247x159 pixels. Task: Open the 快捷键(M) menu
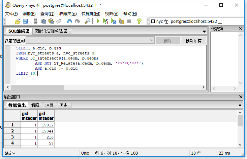pos(91,14)
